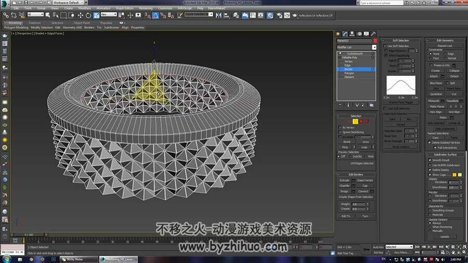The width and height of the screenshot is (468, 263).
Task: Select the Rotate transform tool
Action: (x=88, y=15)
